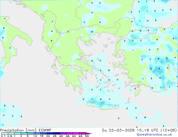Click the '[mm]' unit label
This screenshot has width=178, height=137.
(x=31, y=130)
